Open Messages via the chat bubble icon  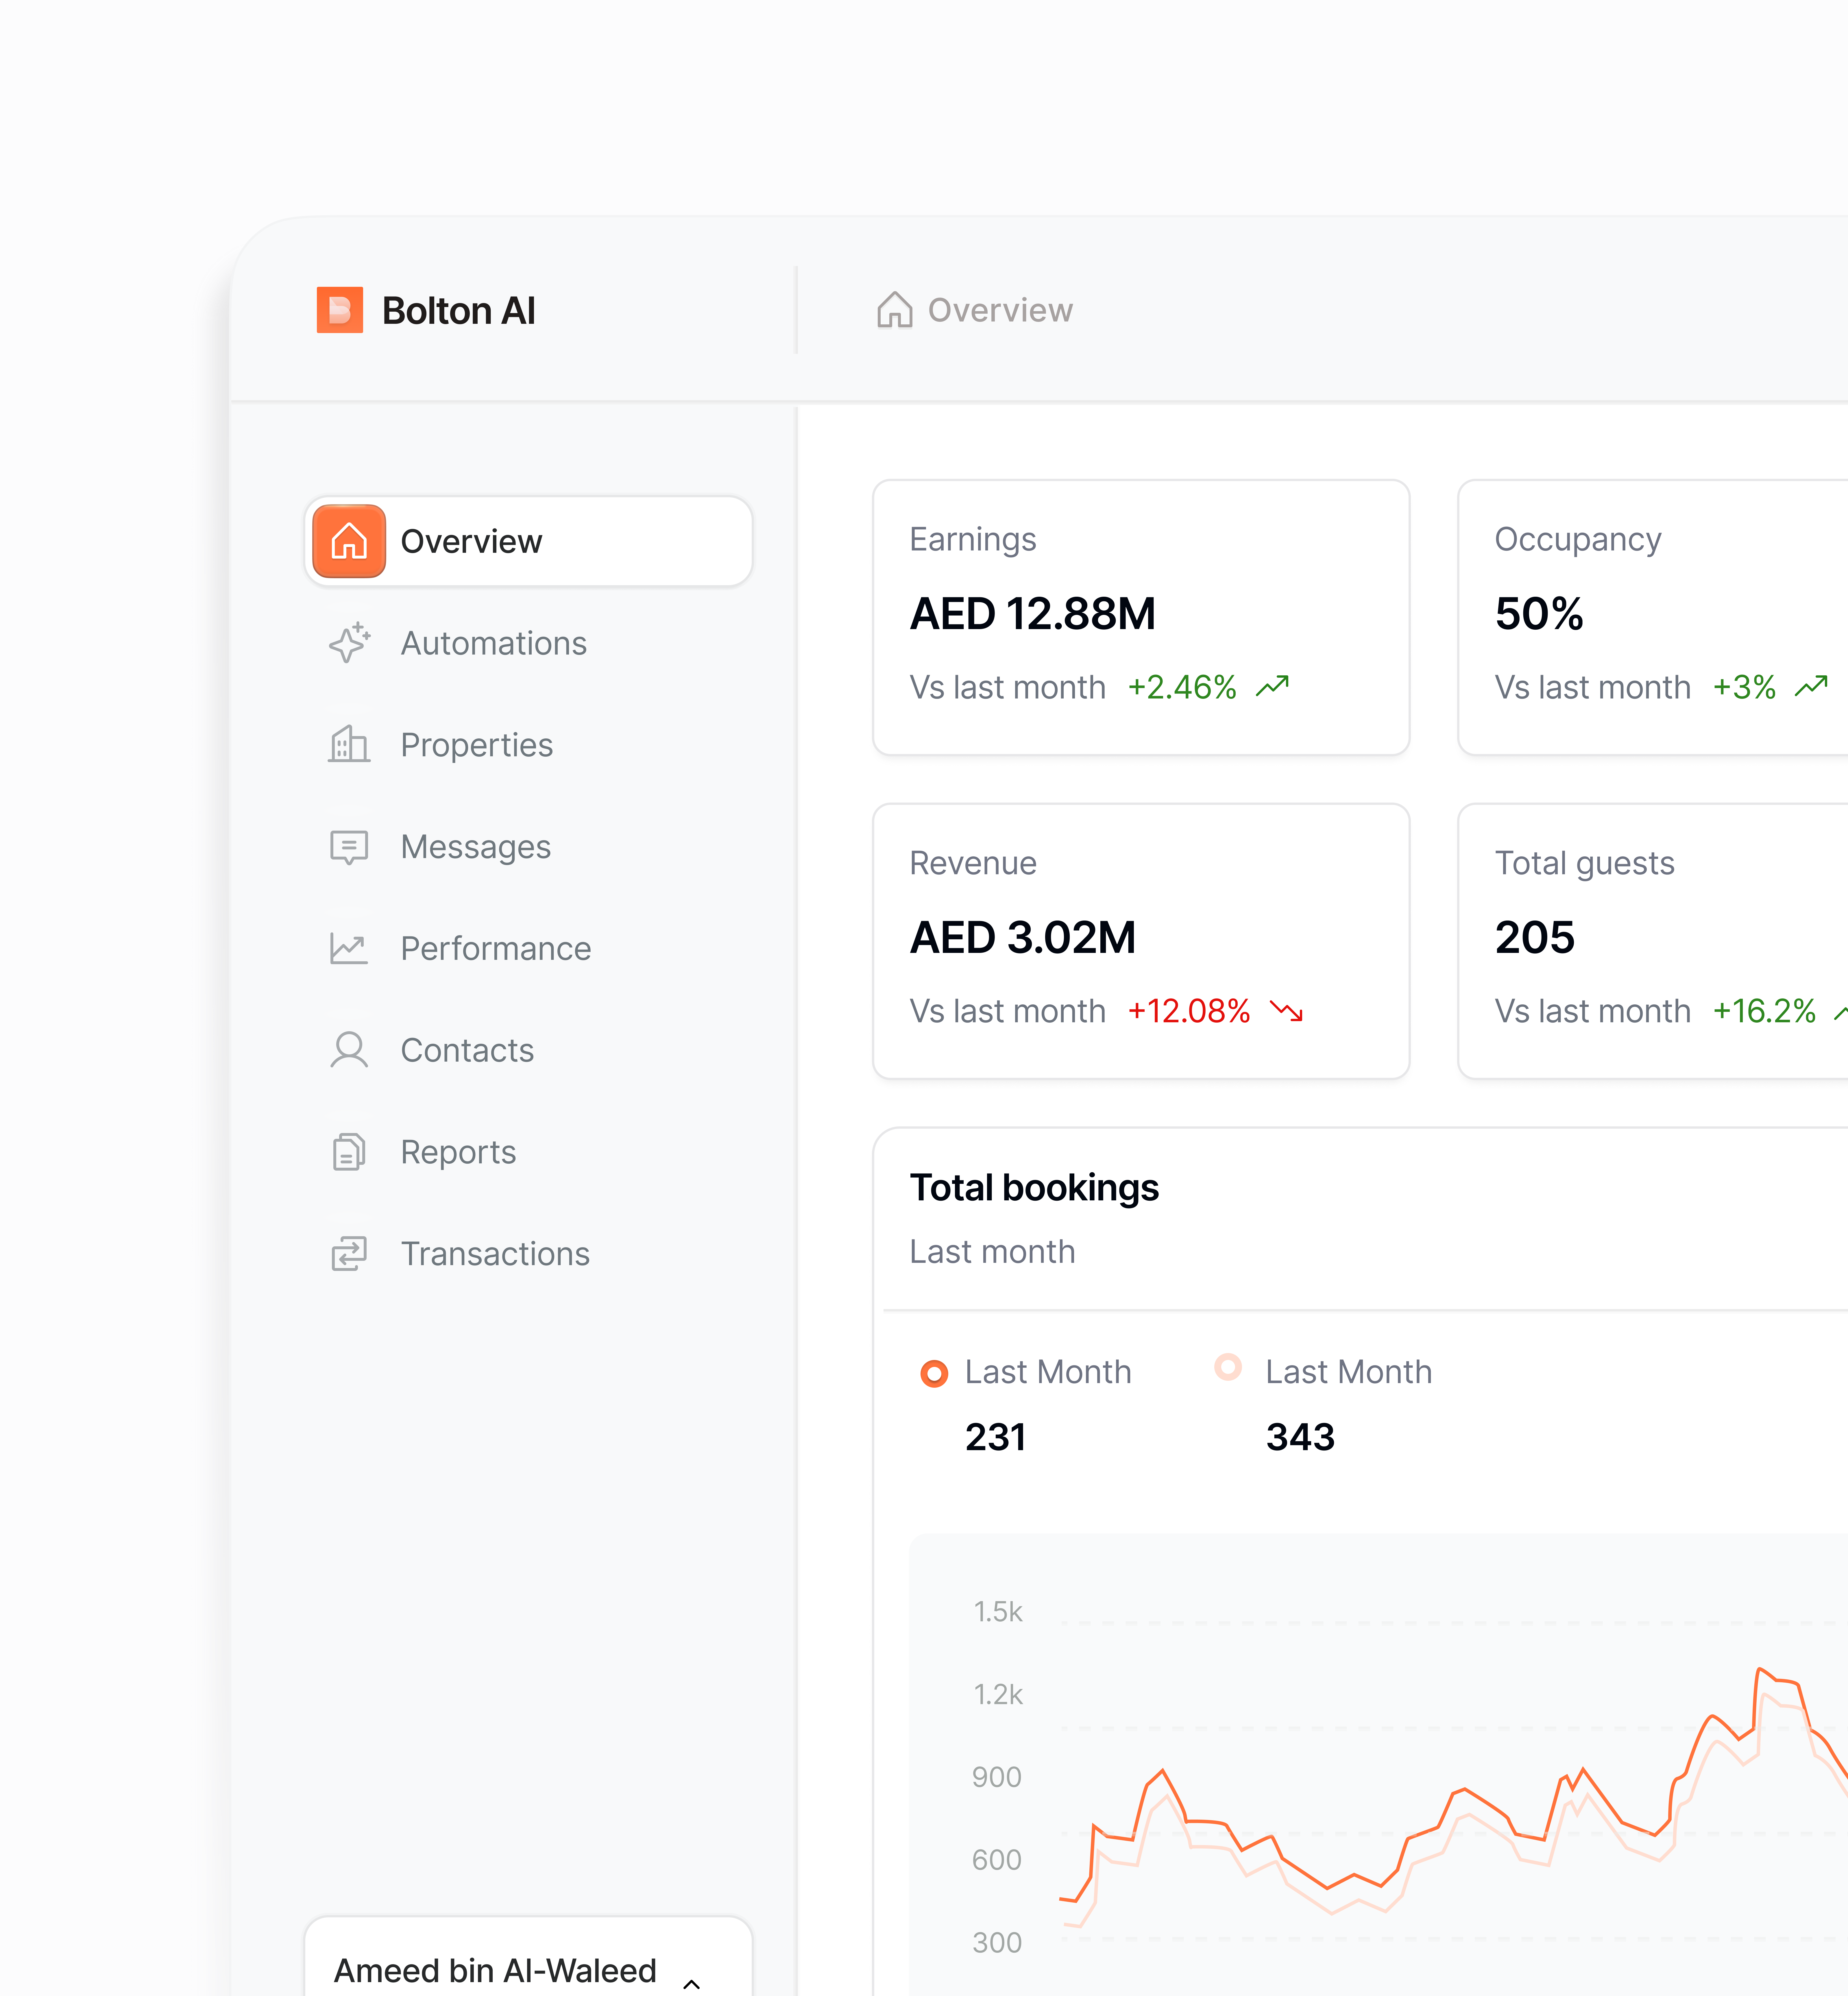(x=348, y=846)
